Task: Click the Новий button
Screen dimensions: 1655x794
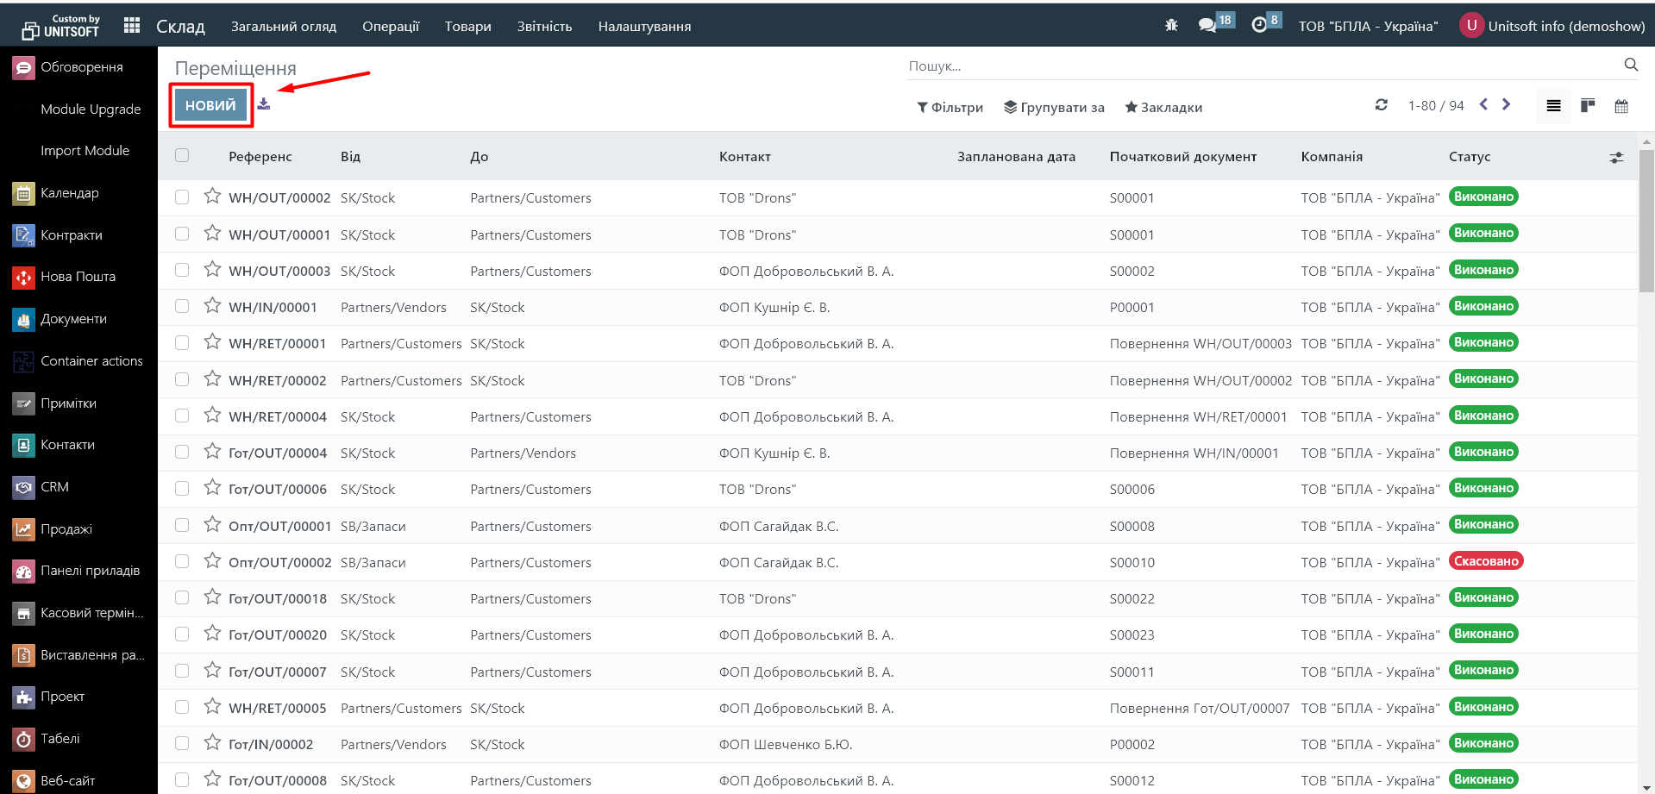Action: pyautogui.click(x=210, y=105)
